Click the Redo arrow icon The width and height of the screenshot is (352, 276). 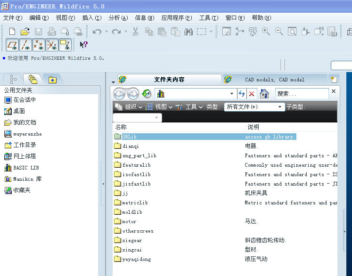[116, 32]
